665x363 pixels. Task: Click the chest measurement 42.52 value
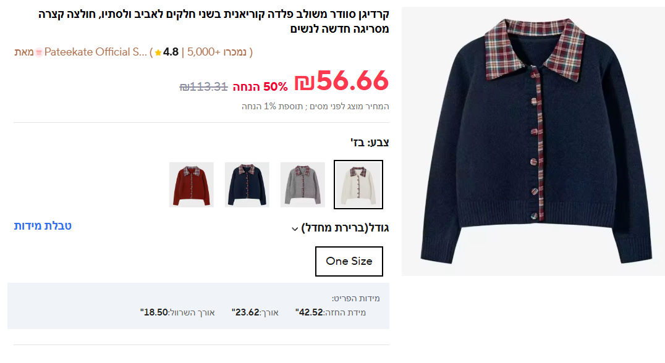point(309,312)
